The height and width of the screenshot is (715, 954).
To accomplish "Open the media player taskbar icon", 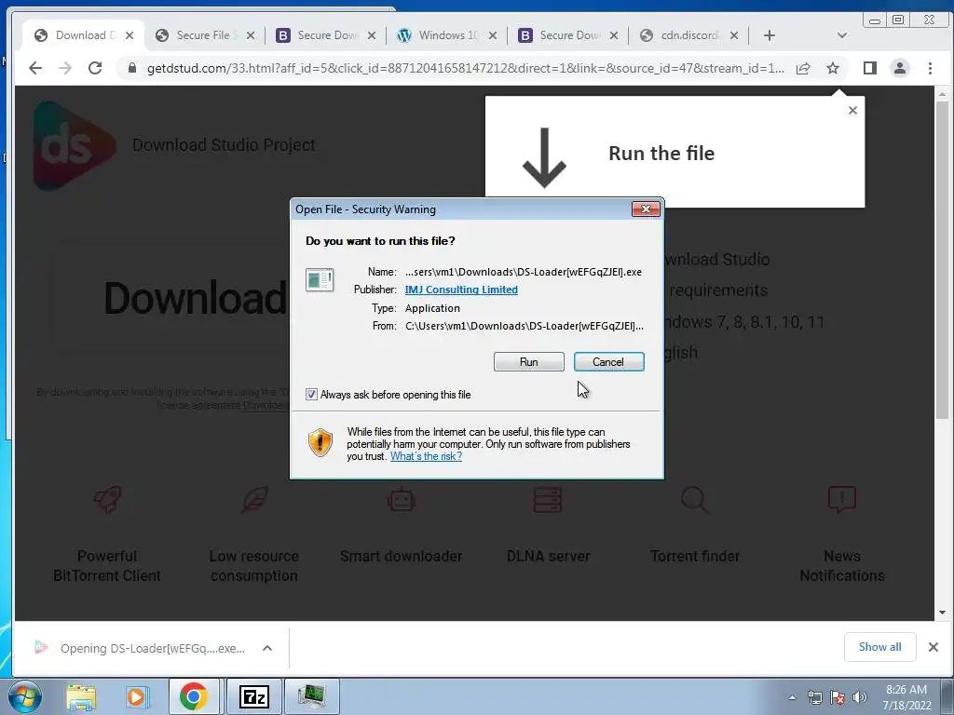I will (x=138, y=696).
